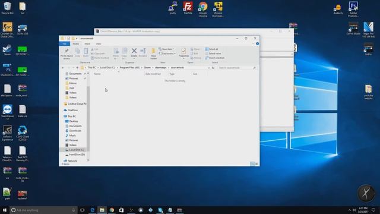Click Copy to in Organize group

pos(124,53)
